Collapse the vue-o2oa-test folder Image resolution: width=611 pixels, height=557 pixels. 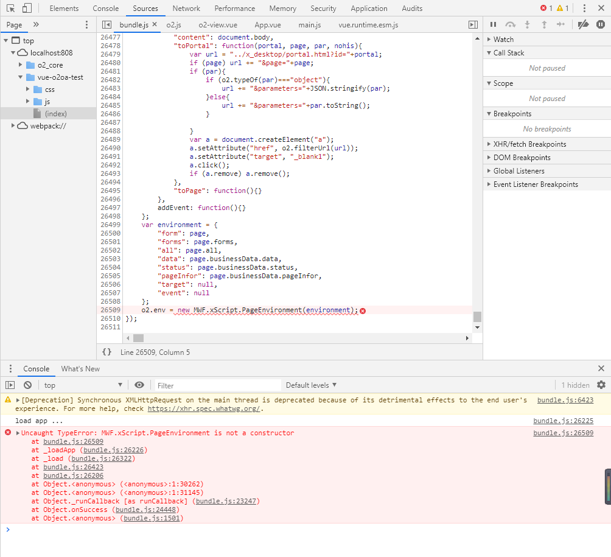pos(20,77)
